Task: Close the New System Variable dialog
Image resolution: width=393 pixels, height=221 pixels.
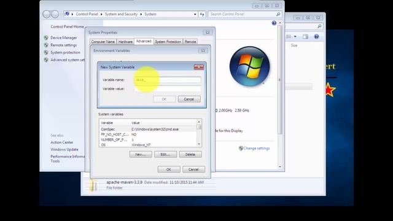Action: (x=199, y=67)
